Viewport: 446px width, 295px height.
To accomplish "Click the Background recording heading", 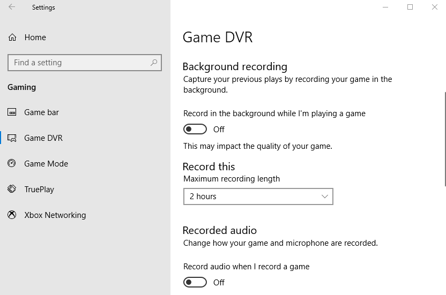I will [x=235, y=66].
